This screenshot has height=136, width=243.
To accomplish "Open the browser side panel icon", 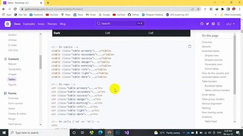I will click(x=228, y=9).
